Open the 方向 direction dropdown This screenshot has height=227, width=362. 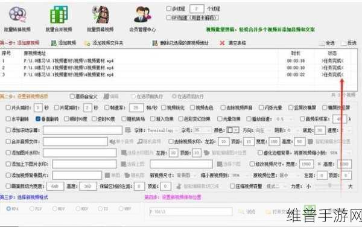262,130
